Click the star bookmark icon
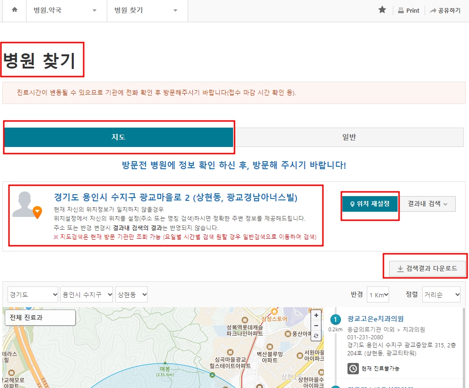Screen dimensions: 469x388 pos(382,9)
